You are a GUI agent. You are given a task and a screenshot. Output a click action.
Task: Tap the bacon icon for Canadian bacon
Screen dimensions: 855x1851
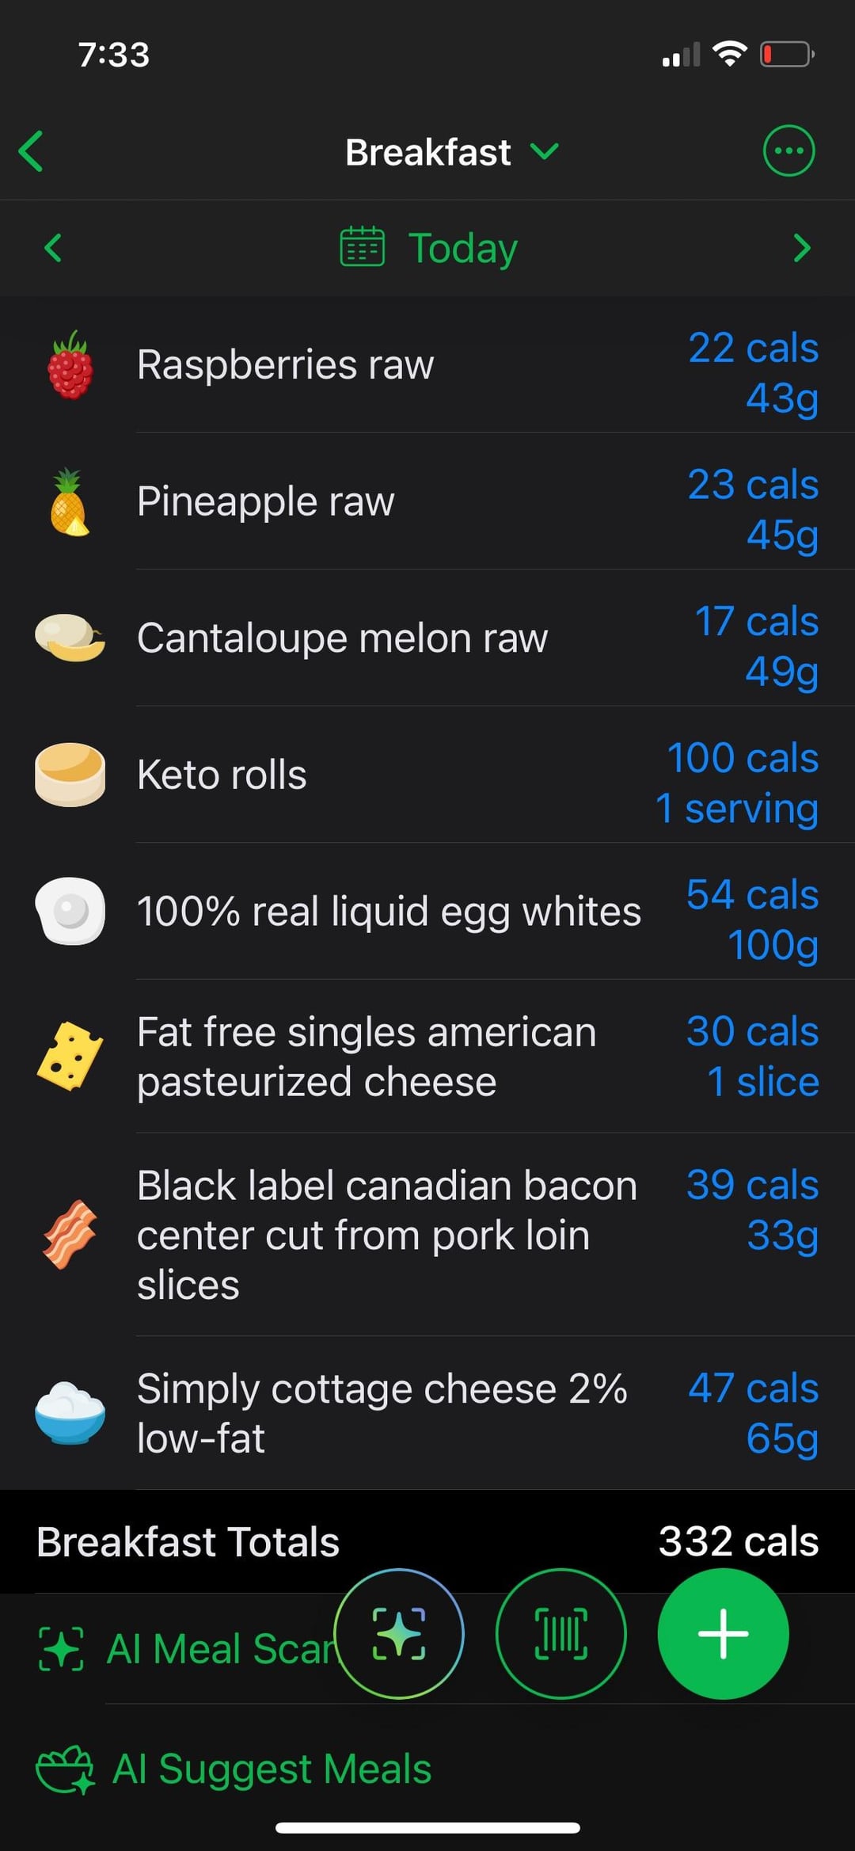tap(70, 1235)
